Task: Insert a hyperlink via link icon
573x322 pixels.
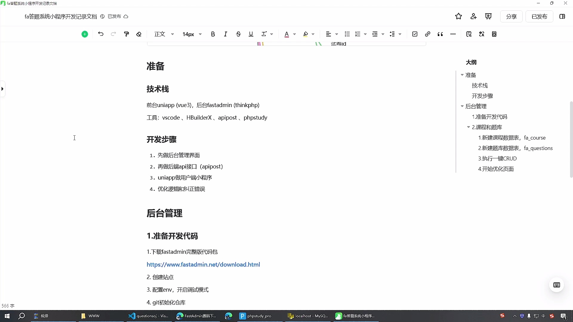Action: coord(427,34)
